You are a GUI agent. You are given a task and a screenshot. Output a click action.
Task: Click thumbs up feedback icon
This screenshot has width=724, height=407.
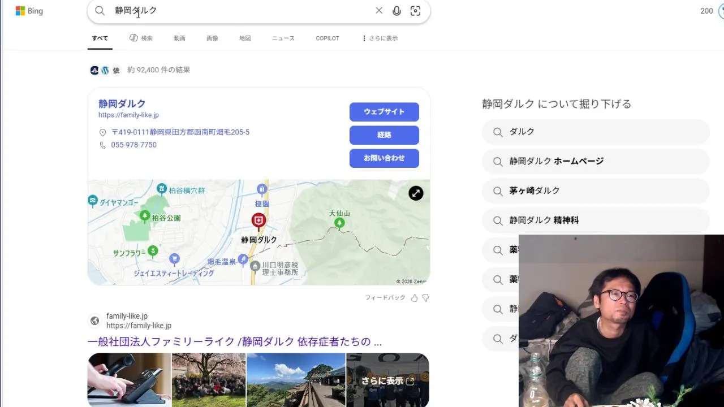(415, 297)
